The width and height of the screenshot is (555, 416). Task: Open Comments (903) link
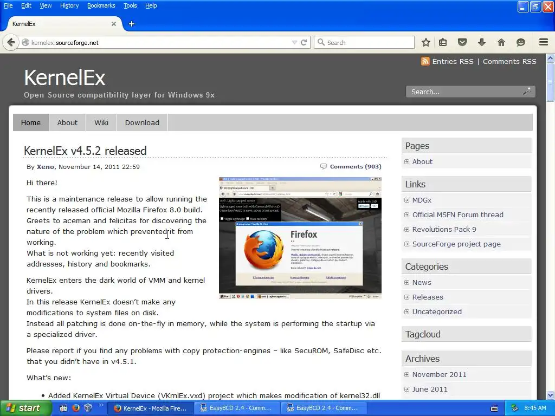pyautogui.click(x=356, y=166)
